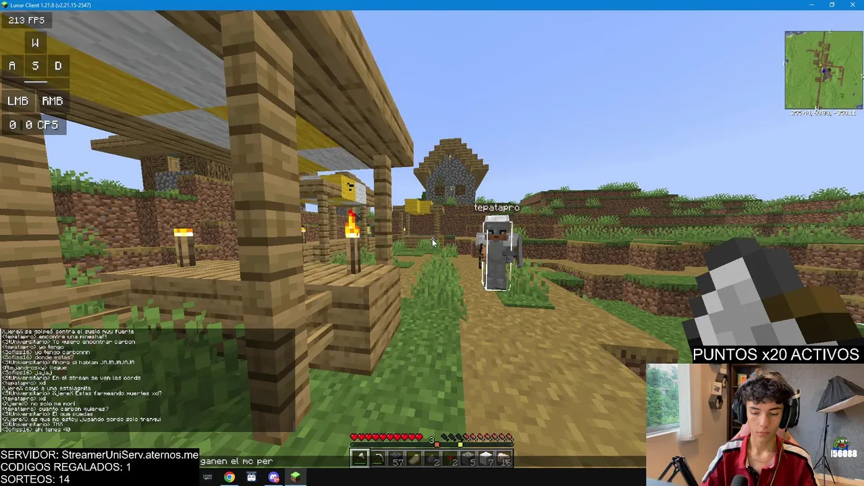Open the grass block Lunar Client taskbar icon
The height and width of the screenshot is (486, 864).
[295, 477]
